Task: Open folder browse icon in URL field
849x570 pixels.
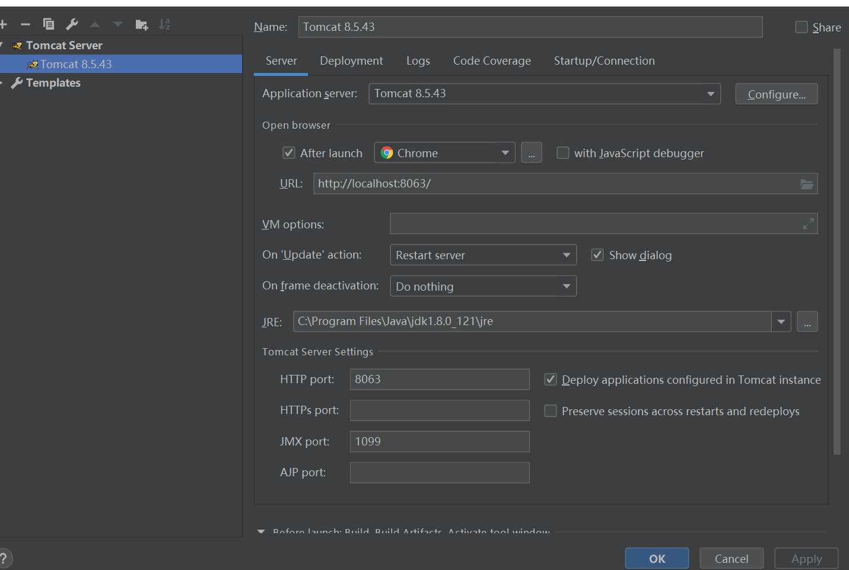Action: tap(807, 184)
